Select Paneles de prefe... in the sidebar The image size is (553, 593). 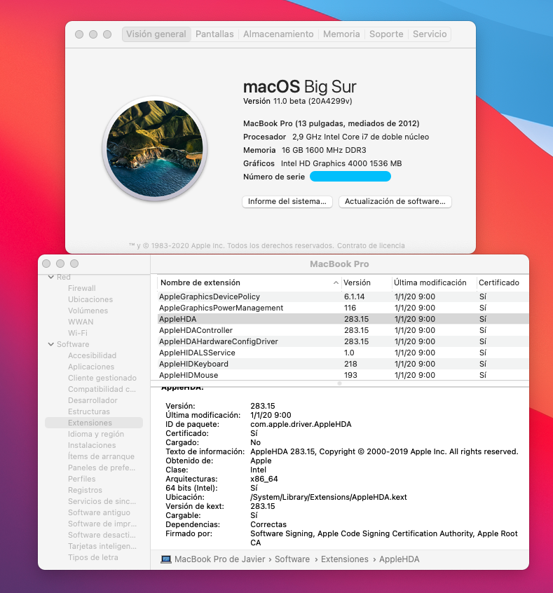click(x=102, y=468)
